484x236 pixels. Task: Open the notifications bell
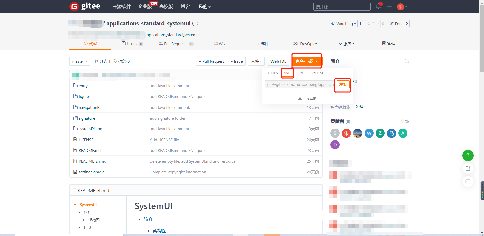pyautogui.click(x=378, y=7)
